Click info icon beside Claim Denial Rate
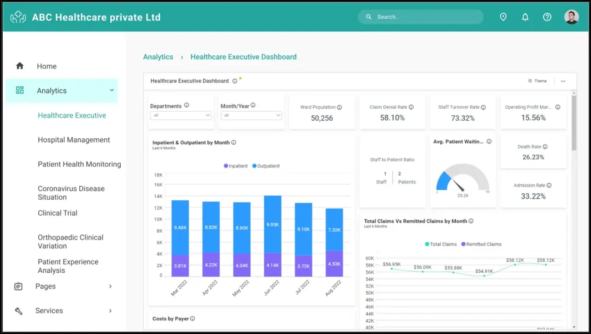 pos(411,107)
